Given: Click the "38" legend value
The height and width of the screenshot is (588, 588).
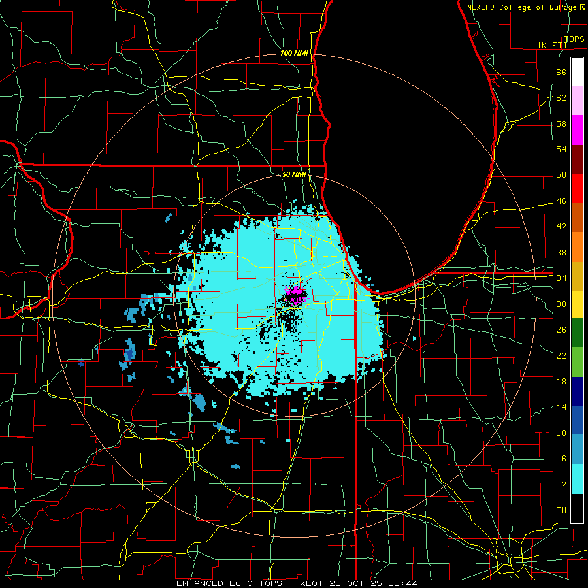Looking at the screenshot, I should tap(561, 252).
